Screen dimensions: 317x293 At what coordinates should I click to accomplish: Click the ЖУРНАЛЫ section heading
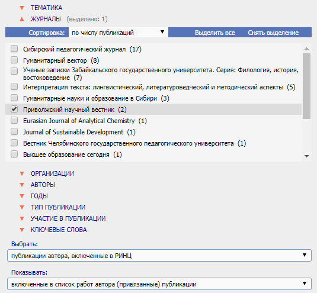pos(46,19)
